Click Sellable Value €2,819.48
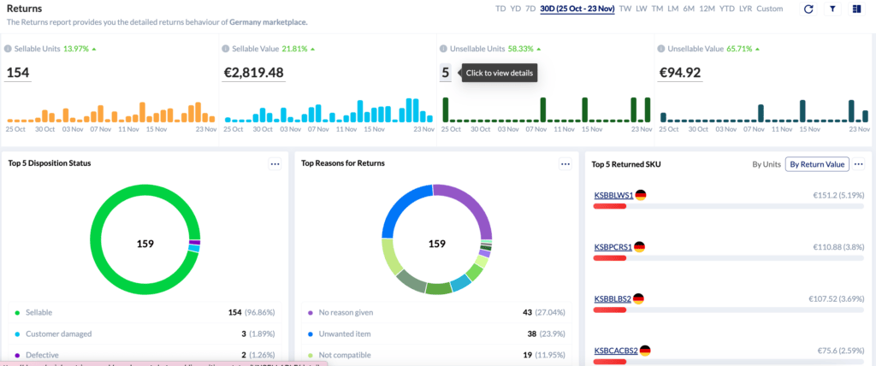Image resolution: width=876 pixels, height=366 pixels. click(x=253, y=73)
